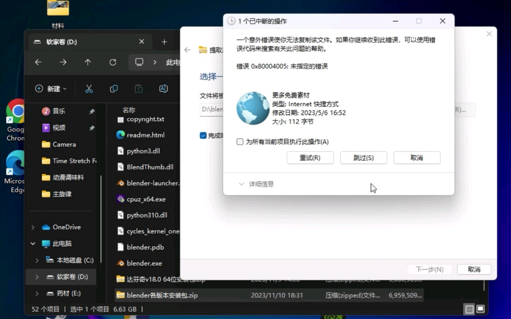Click the Rename icon in toolbar

(x=163, y=89)
